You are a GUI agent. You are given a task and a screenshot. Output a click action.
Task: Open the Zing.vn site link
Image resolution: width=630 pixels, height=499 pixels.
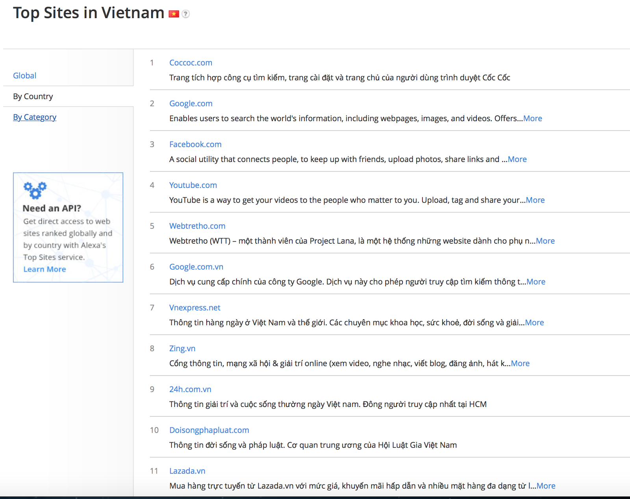tap(182, 349)
